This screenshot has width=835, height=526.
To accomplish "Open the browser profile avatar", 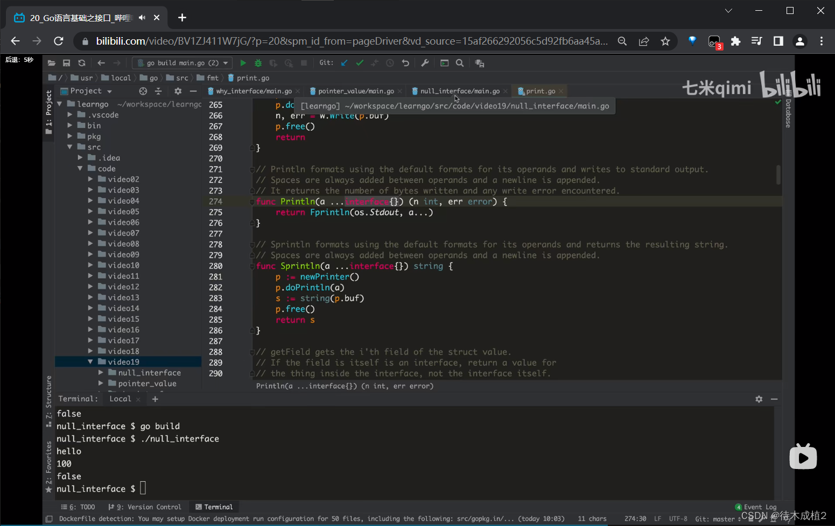I will click(800, 41).
